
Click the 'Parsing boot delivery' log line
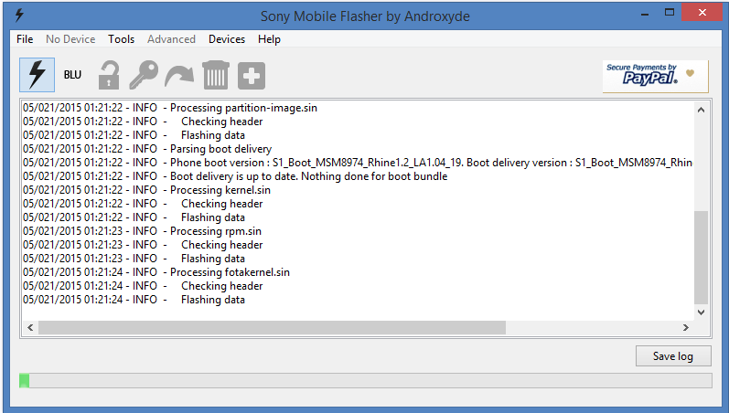click(x=147, y=149)
